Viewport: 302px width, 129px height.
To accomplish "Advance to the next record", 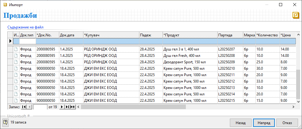I will pos(62,107).
